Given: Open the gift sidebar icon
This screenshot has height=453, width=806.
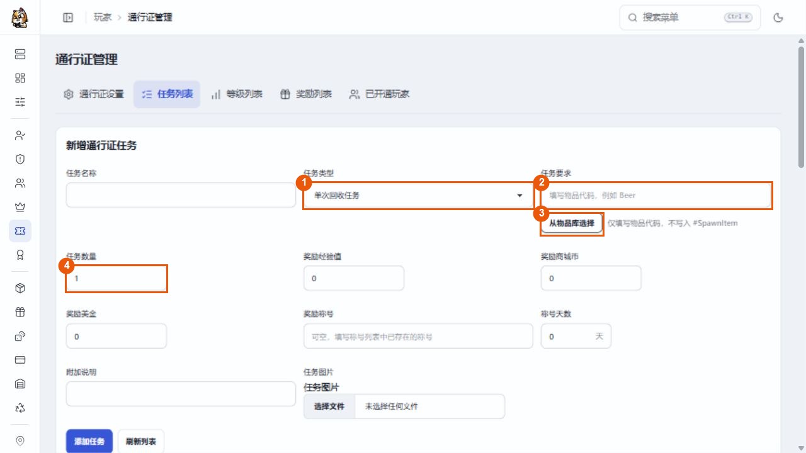Looking at the screenshot, I should point(20,312).
